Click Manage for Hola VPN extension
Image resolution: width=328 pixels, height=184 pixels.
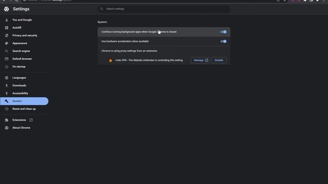coord(200,60)
